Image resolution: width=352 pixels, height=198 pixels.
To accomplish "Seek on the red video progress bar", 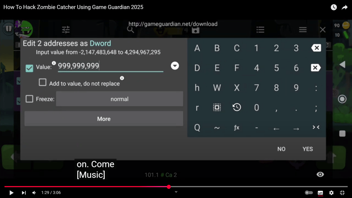I will point(176,187).
